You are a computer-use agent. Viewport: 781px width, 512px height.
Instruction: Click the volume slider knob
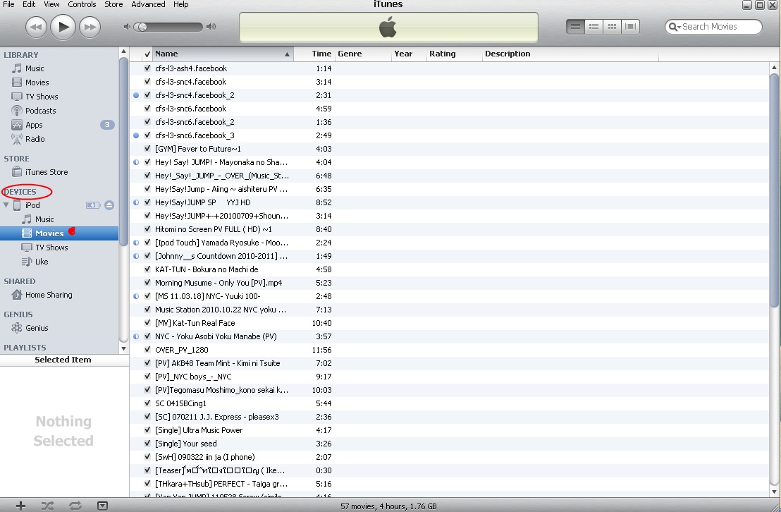click(142, 27)
